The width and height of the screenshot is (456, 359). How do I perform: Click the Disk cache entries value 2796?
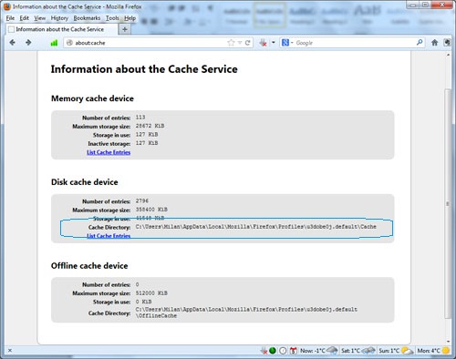142,200
